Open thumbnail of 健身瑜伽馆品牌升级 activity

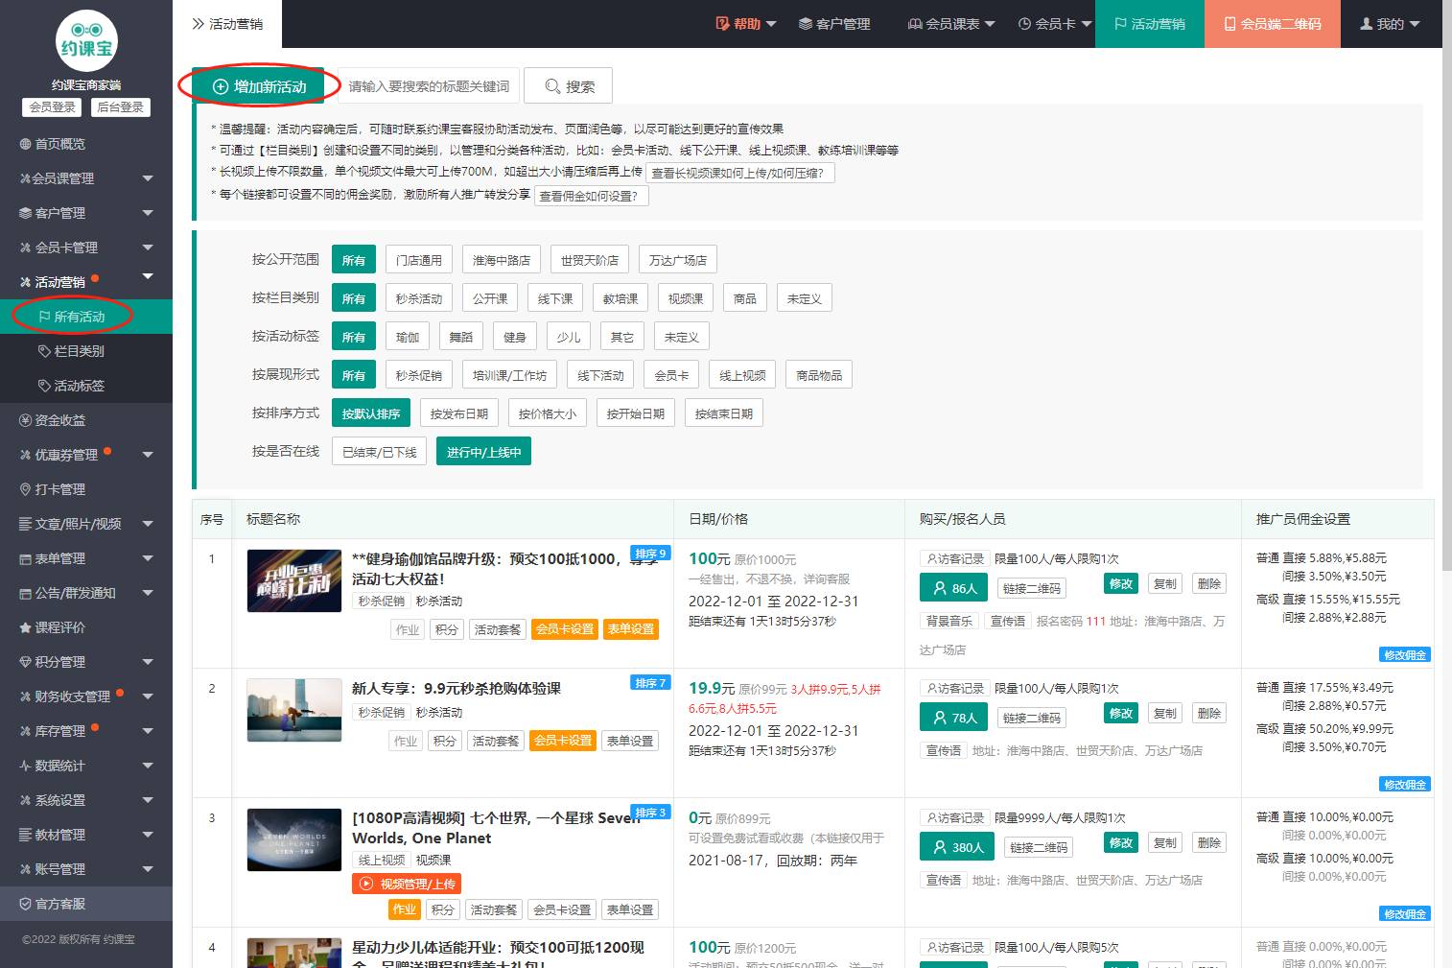click(294, 581)
